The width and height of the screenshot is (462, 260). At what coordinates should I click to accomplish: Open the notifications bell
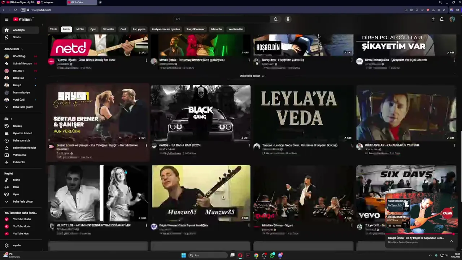442,19
